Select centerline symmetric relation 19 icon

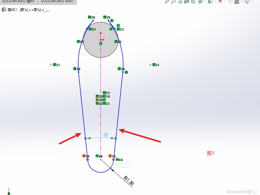pos(104,96)
